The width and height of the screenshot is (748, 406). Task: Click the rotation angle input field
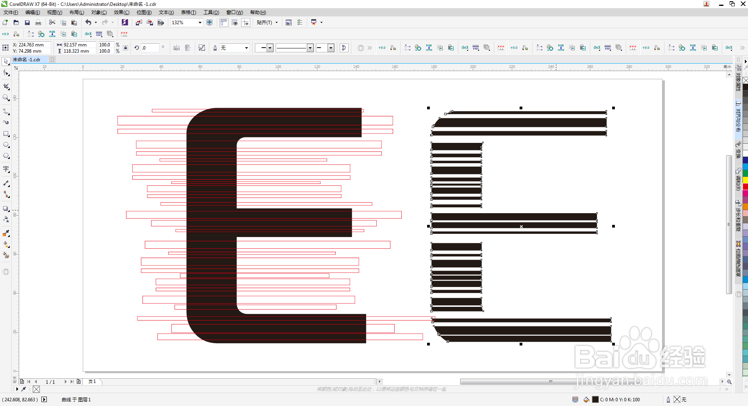[150, 48]
